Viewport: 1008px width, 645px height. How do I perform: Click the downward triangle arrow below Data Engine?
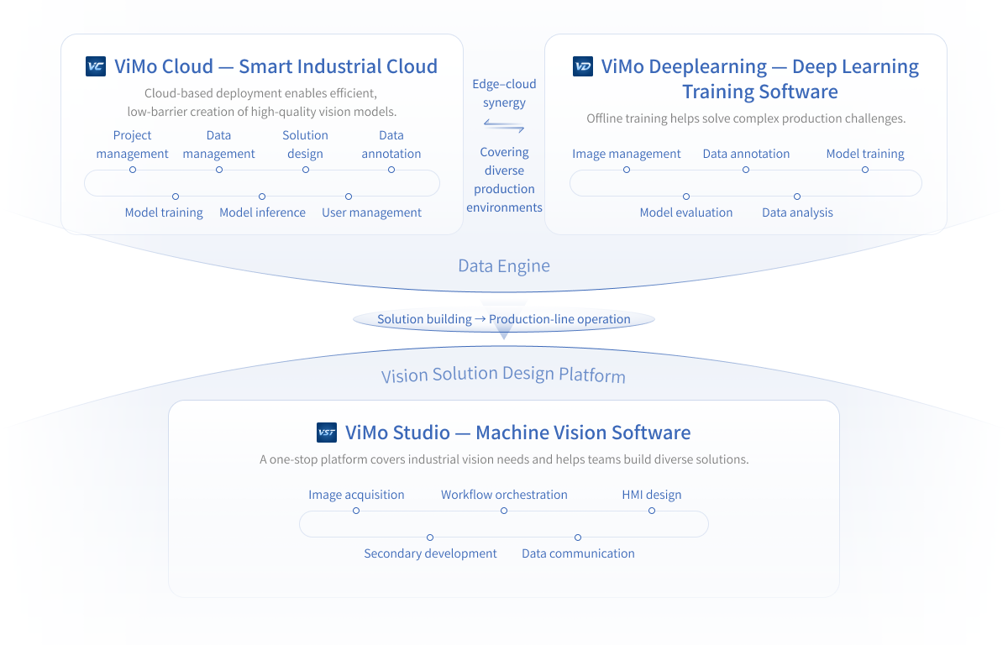[x=504, y=332]
